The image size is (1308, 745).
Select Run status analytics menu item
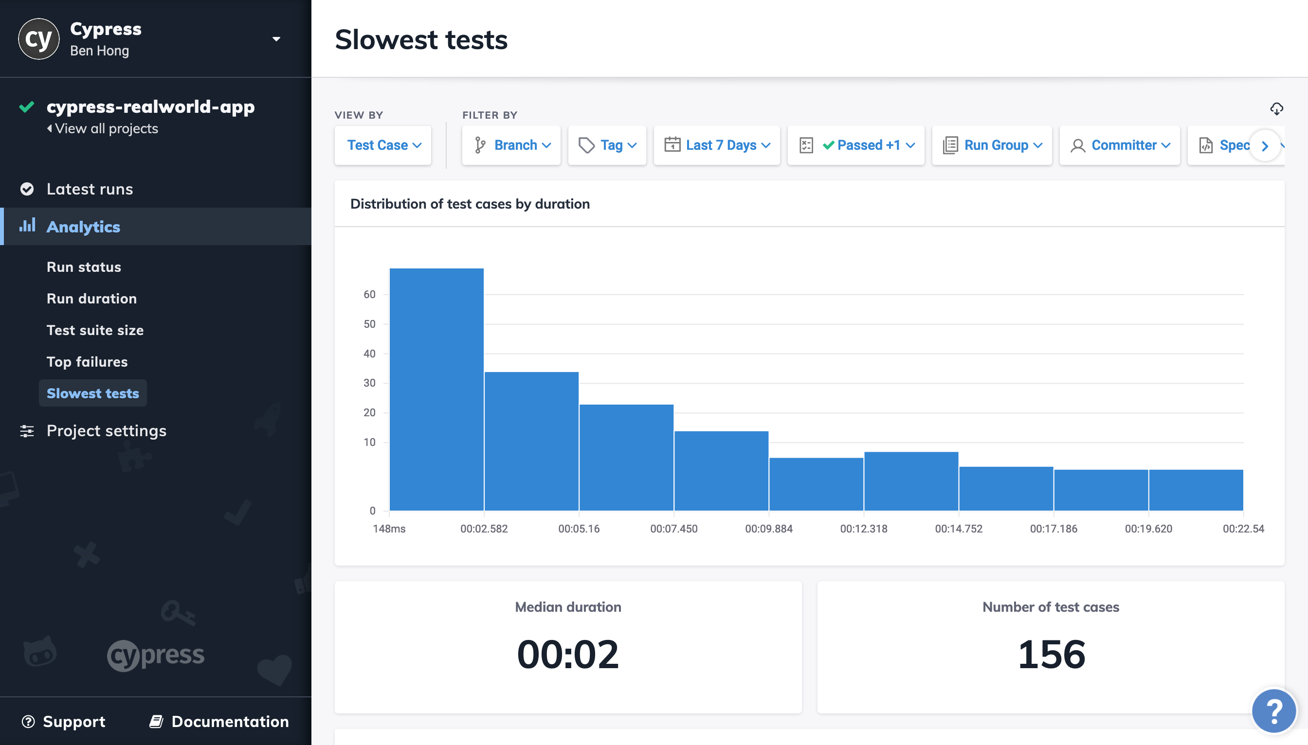[83, 266]
